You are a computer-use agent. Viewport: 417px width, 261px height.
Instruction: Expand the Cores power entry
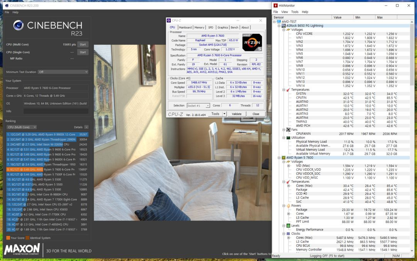288,214
